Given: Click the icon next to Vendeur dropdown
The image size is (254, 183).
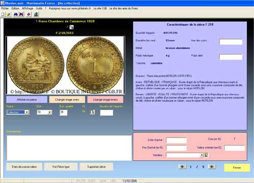Looking at the screenshot, I should click(x=206, y=155).
